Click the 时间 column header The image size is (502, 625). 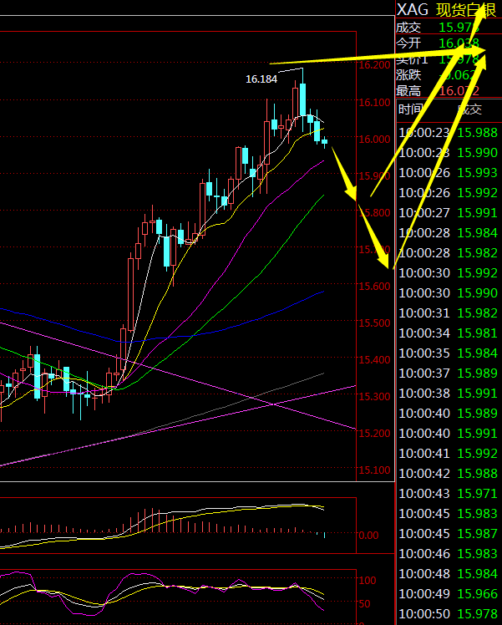tap(410, 109)
